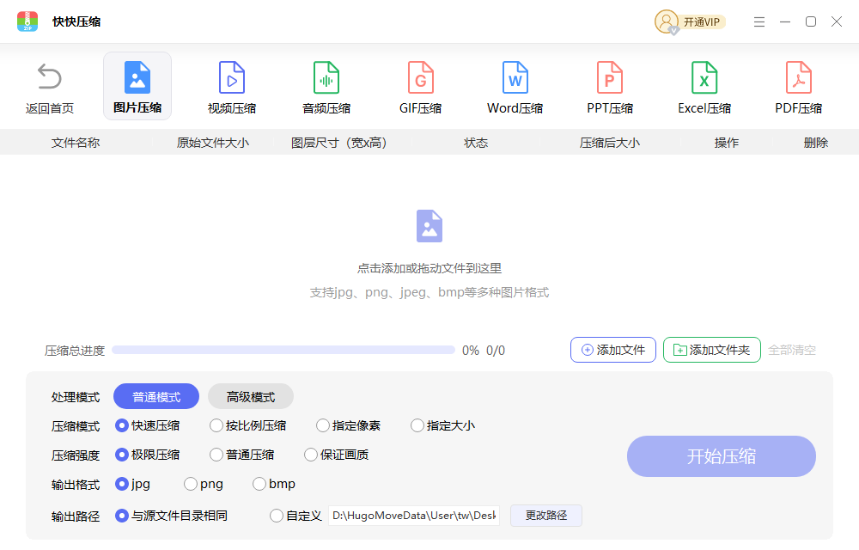Click the 添加文件夹 button
The image size is (859, 550).
click(711, 350)
